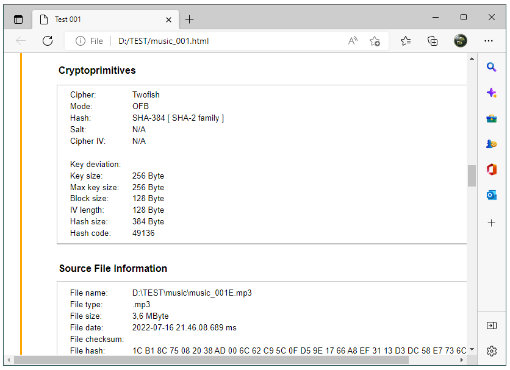Open the user profile avatar

pyautogui.click(x=460, y=41)
